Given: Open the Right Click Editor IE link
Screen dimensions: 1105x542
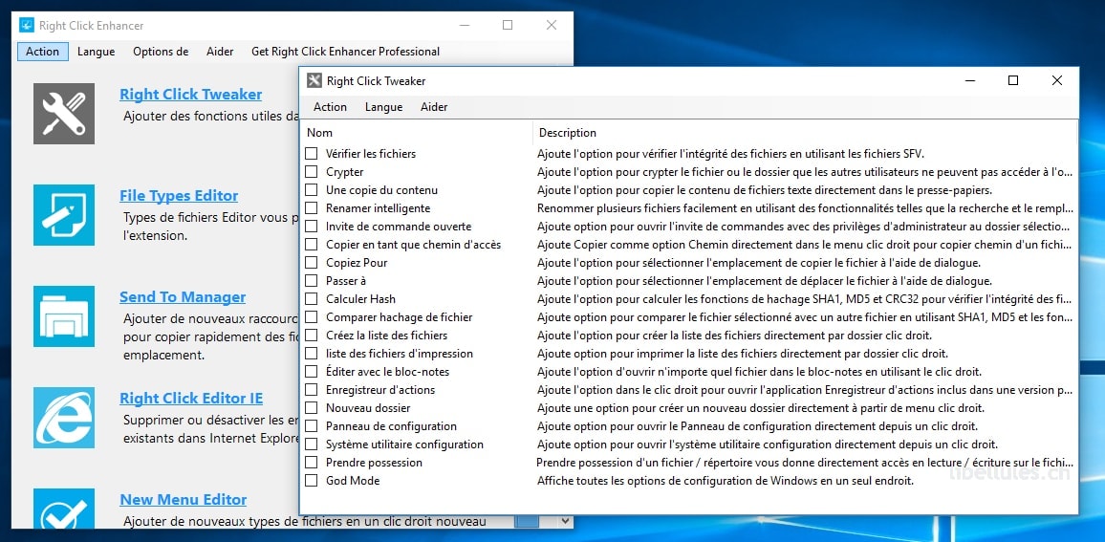Looking at the screenshot, I should click(x=191, y=399).
